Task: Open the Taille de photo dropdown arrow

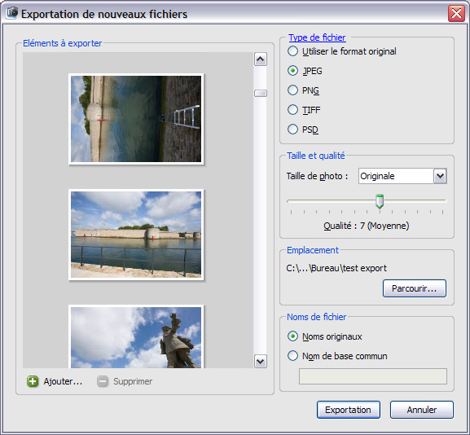Action: click(440, 176)
